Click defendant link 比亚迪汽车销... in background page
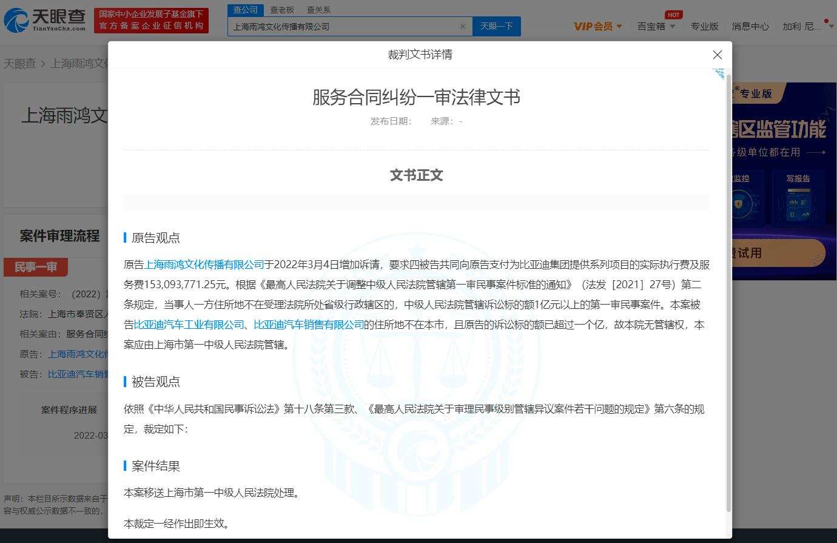 [x=78, y=374]
